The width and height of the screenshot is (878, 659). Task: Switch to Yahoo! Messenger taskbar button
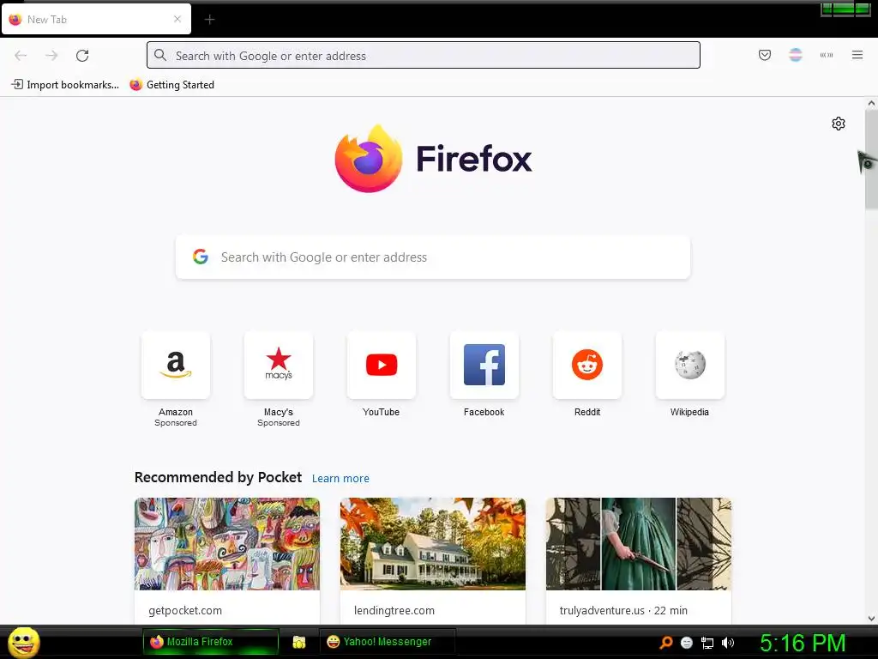coord(387,642)
